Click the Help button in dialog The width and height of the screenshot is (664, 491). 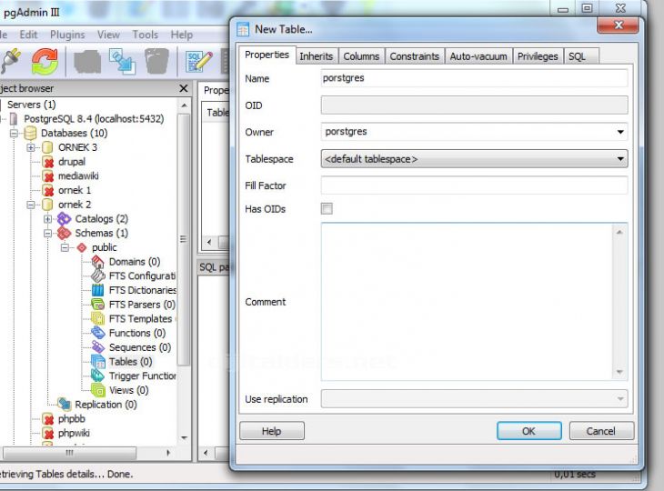coord(271,431)
